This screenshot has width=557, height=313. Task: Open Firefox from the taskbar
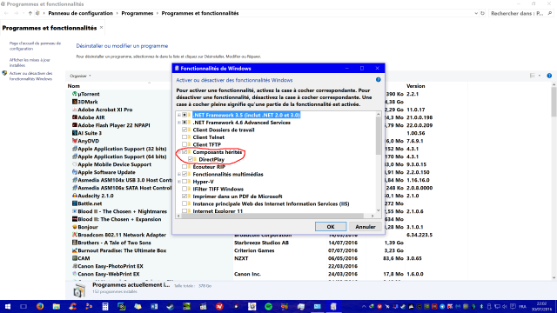[40, 306]
